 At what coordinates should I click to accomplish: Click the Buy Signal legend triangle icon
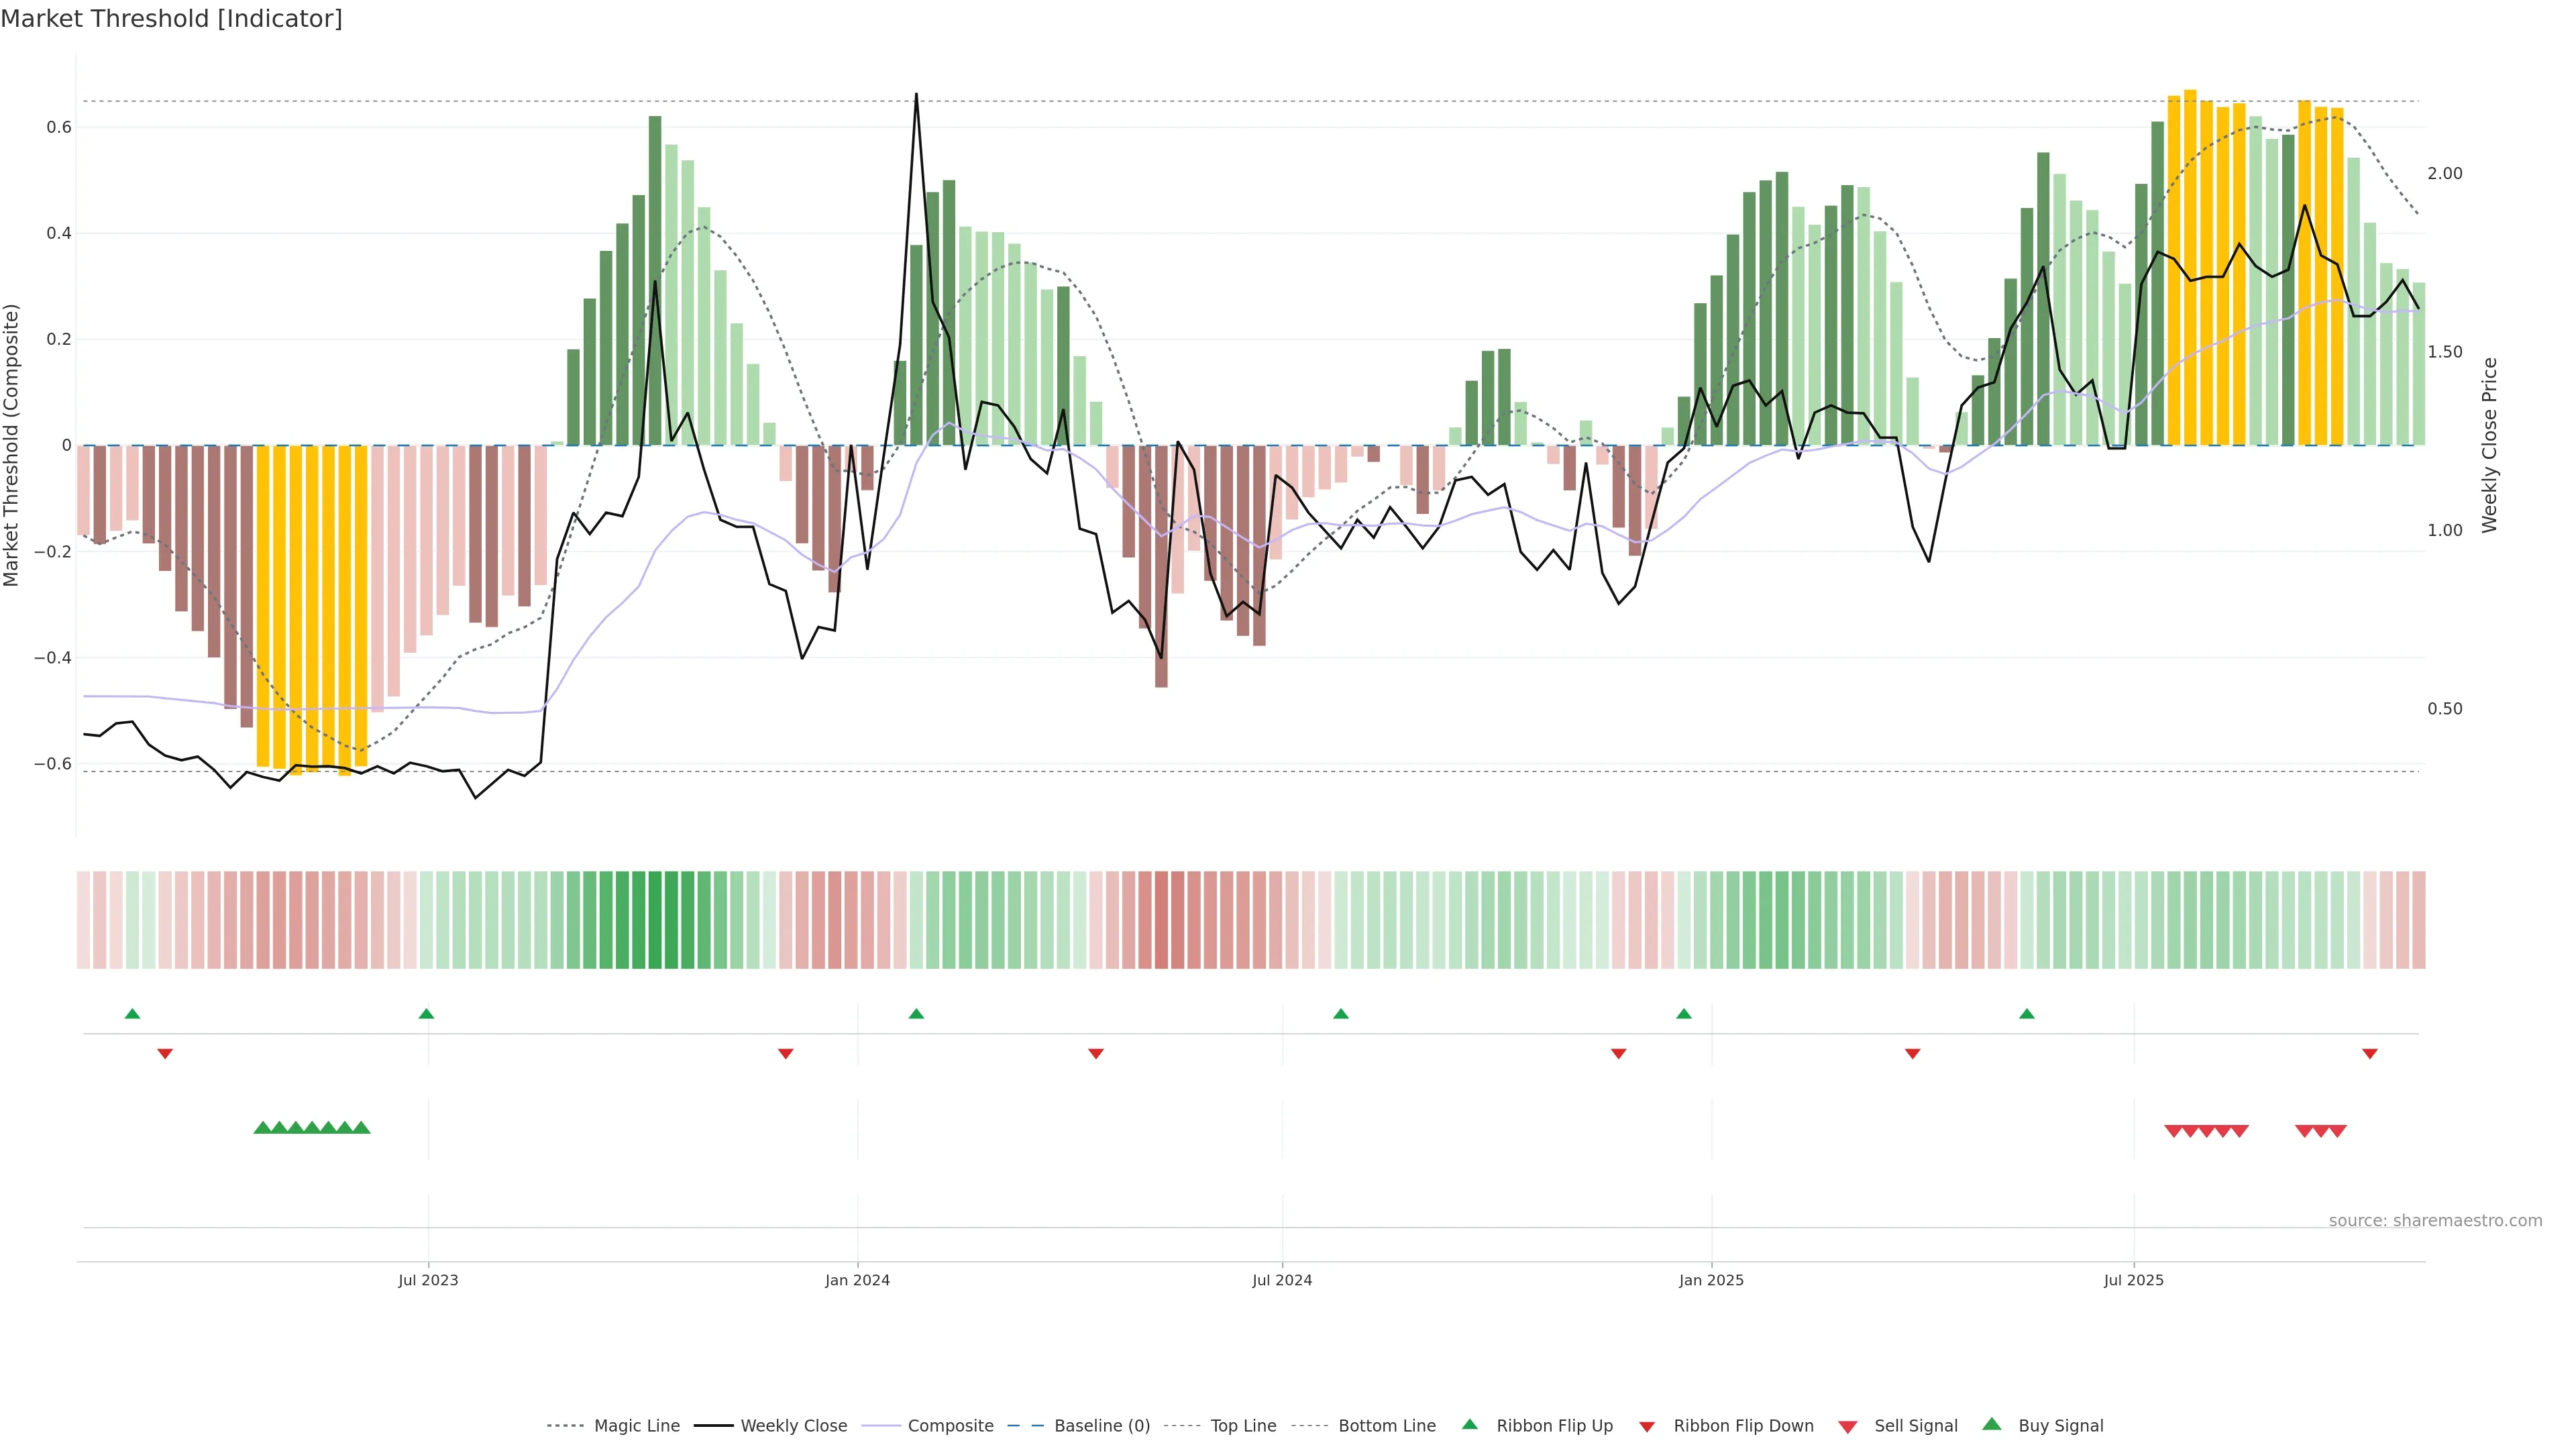pos(1991,1424)
